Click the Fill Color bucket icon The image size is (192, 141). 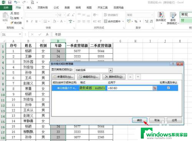click(55, 21)
